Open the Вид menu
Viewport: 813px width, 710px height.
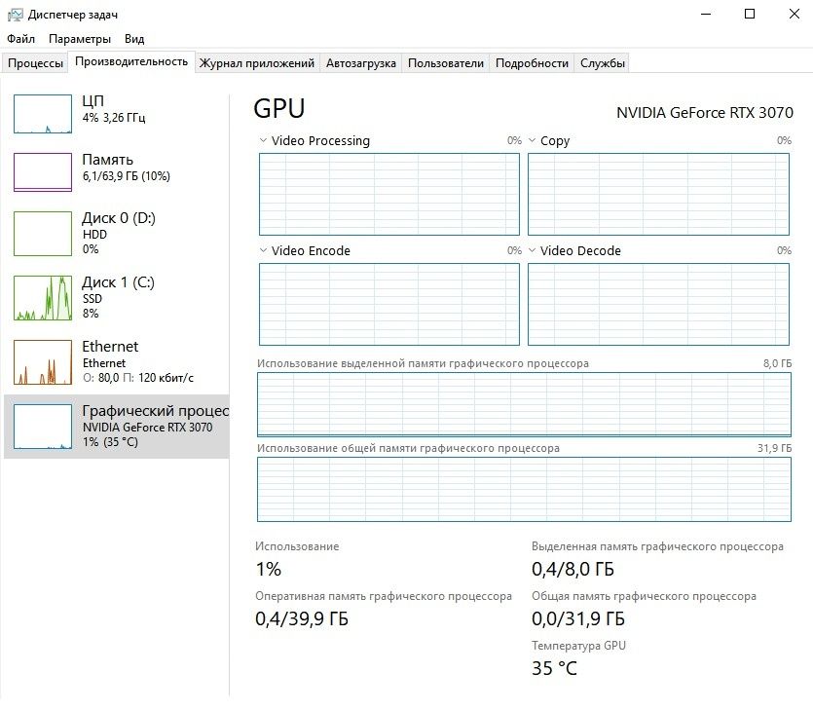point(134,39)
